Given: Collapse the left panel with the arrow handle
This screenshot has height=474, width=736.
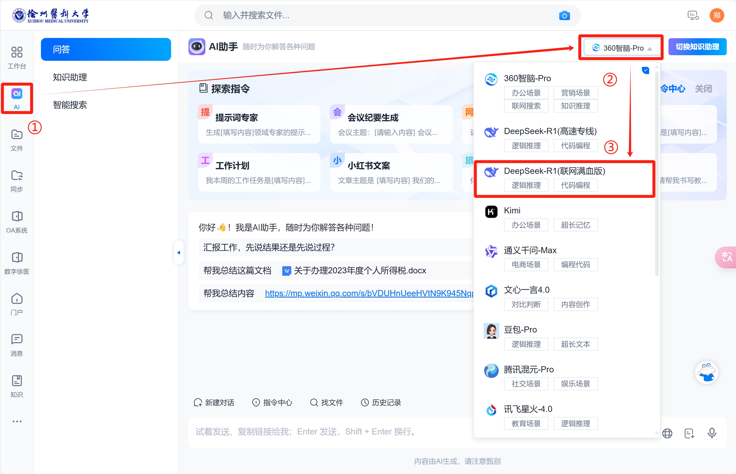Looking at the screenshot, I should coord(179,253).
